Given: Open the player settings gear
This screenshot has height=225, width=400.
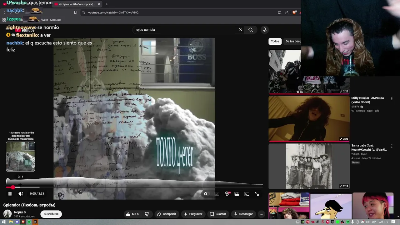Looking at the screenshot, I should [227, 194].
